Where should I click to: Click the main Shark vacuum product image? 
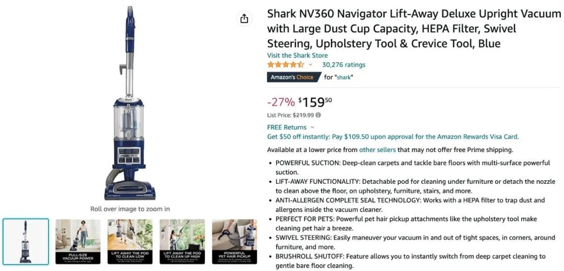[x=130, y=103]
